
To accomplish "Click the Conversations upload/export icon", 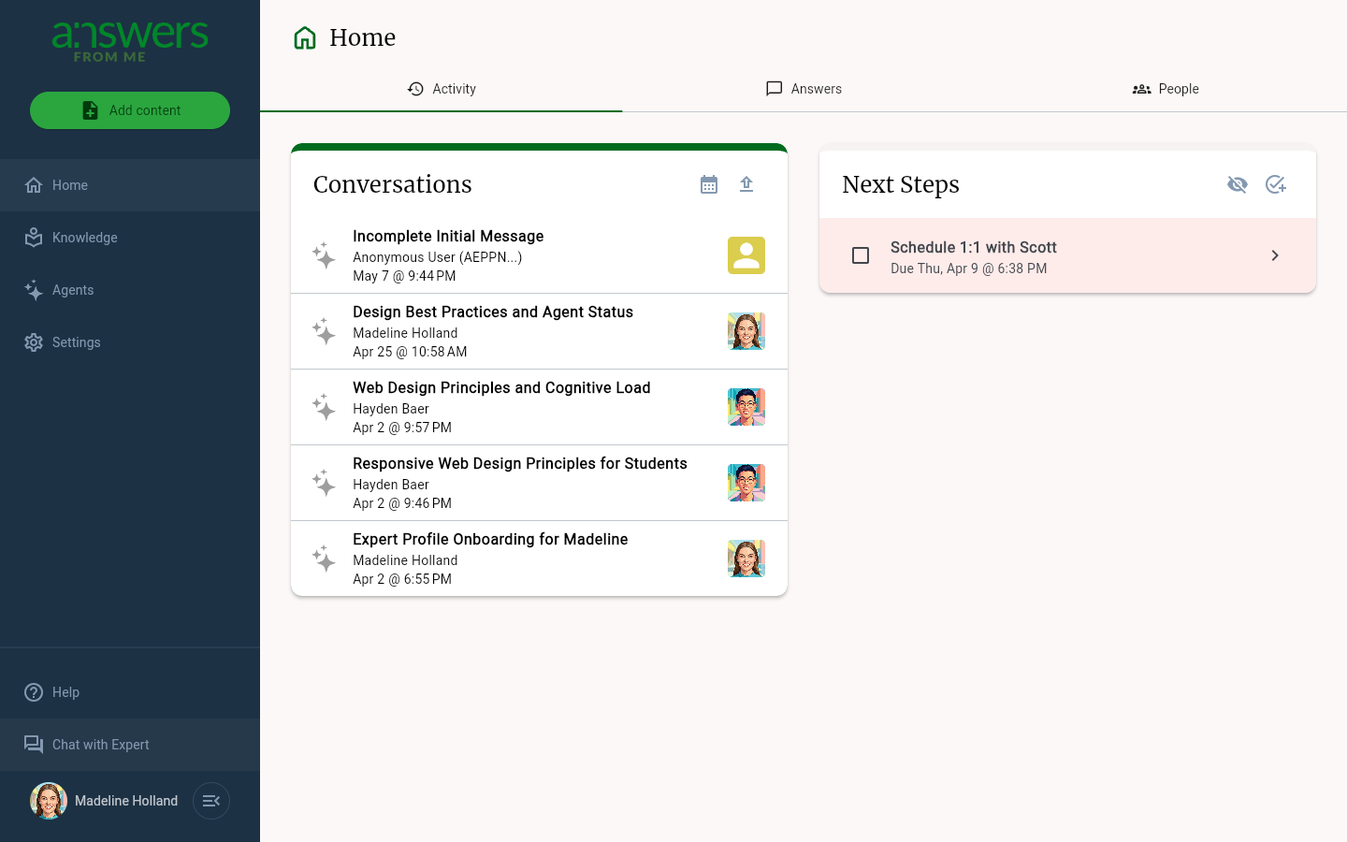I will click(746, 184).
